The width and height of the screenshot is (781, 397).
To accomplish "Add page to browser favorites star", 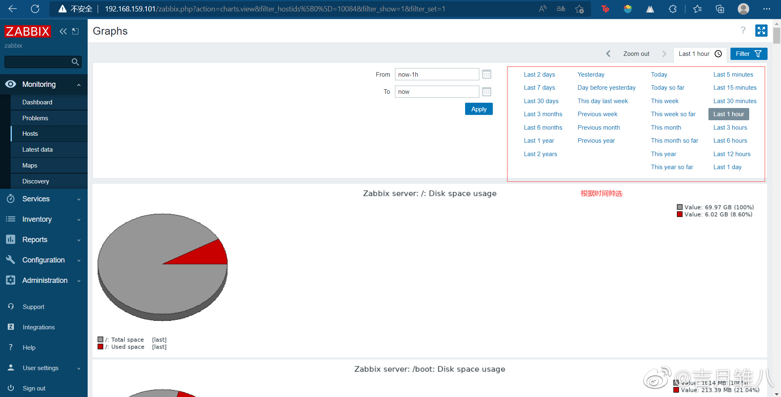I will click(579, 9).
